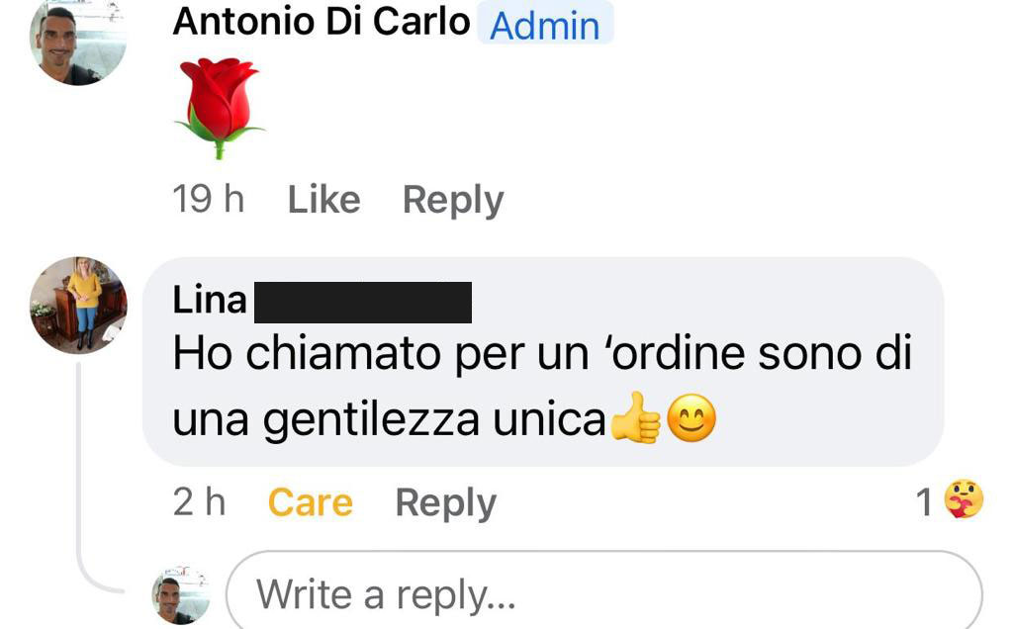Reply to Antonio Di Carlo's comment

coord(453,200)
